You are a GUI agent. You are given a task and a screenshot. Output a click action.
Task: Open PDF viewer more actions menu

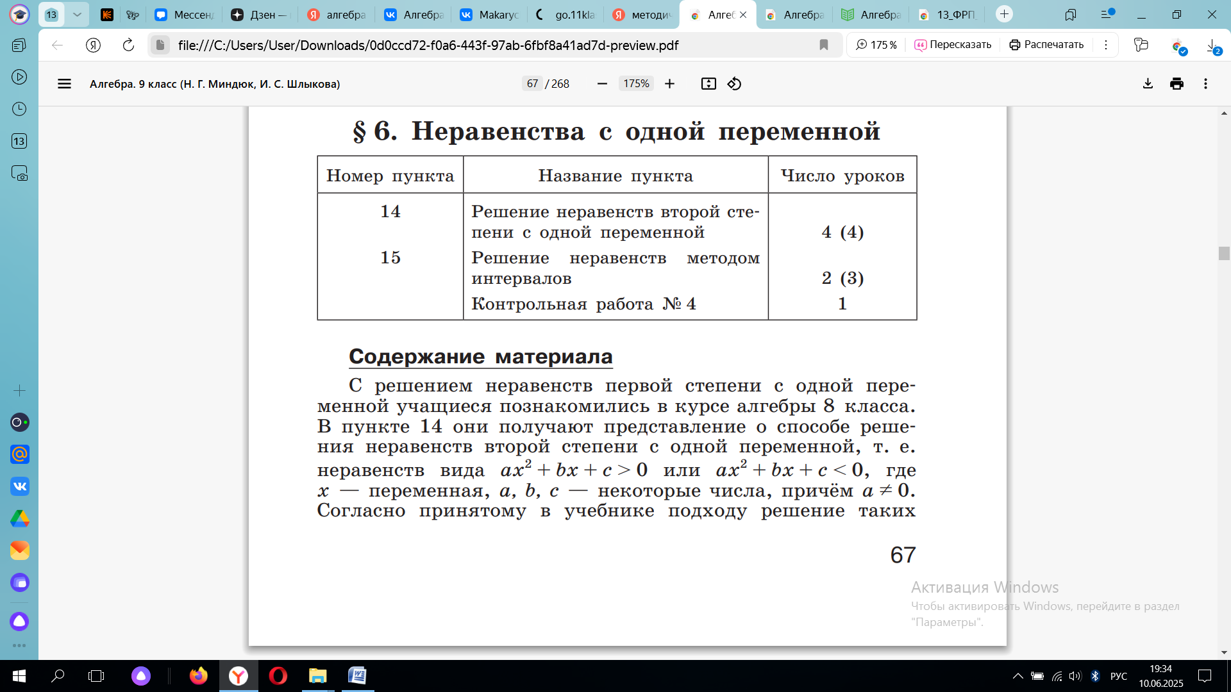coord(1205,84)
